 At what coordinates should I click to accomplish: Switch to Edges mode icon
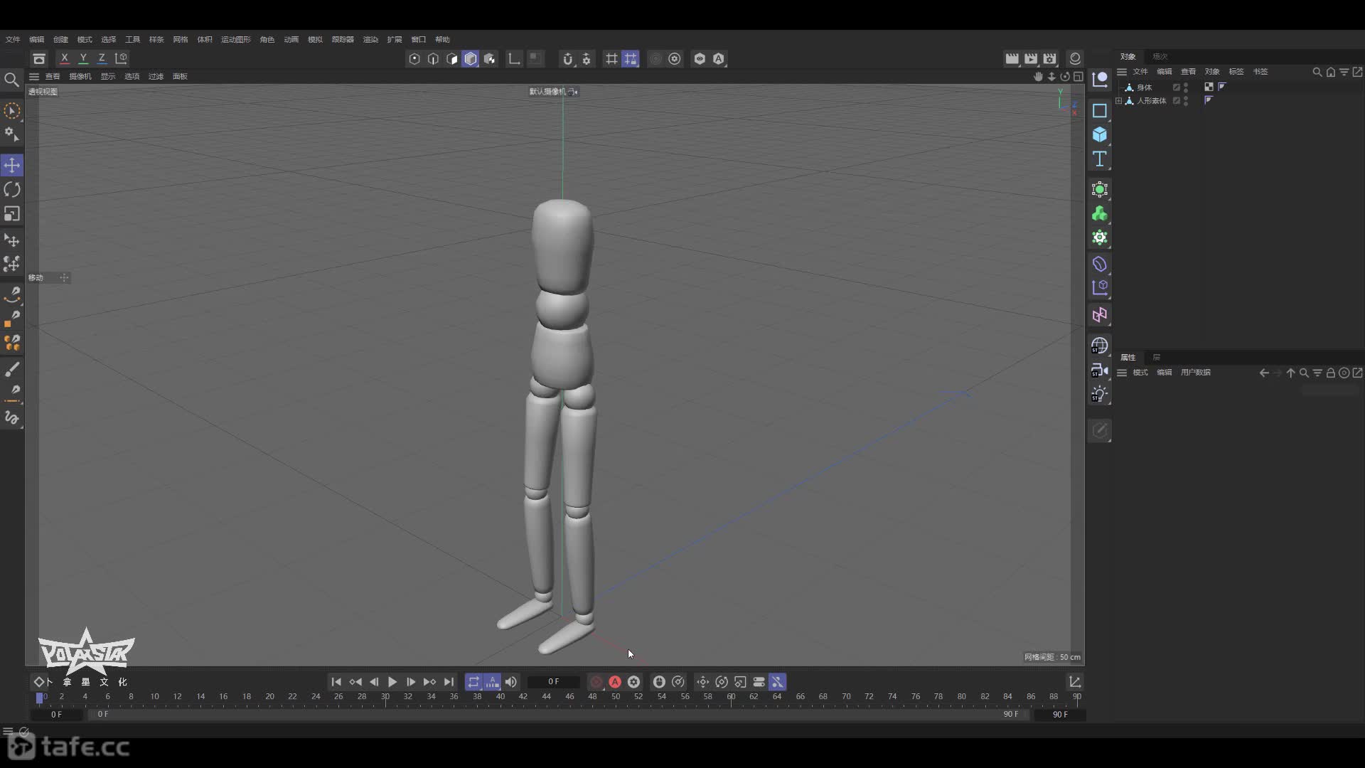point(433,59)
